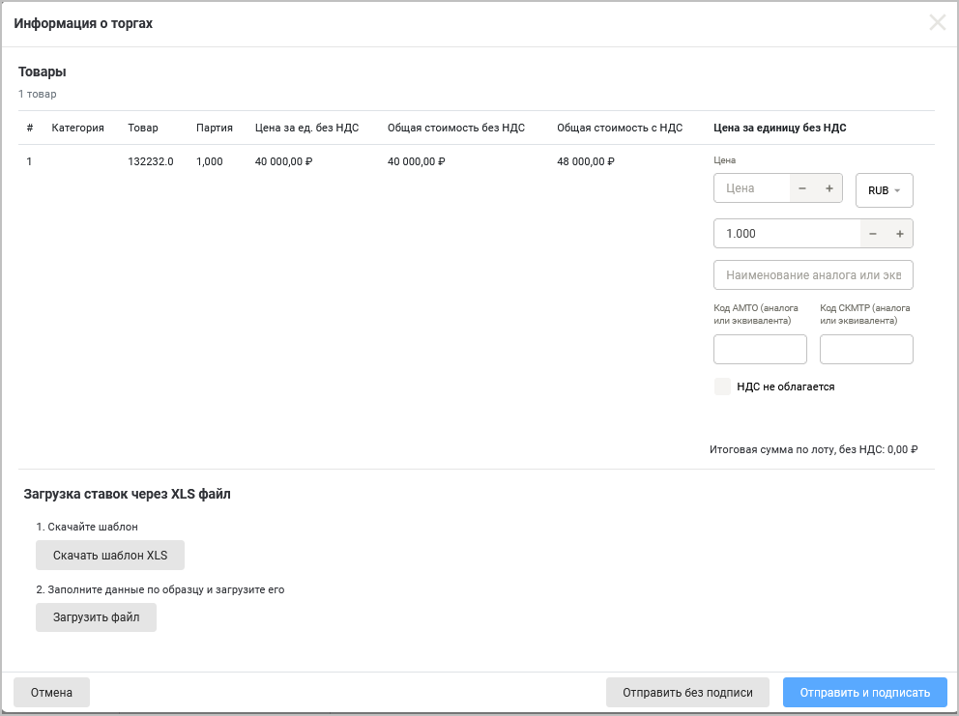Screen dimensions: 959x716
Task: Click the 'Общая стоимость с НДС' column header
Action: [x=620, y=128]
